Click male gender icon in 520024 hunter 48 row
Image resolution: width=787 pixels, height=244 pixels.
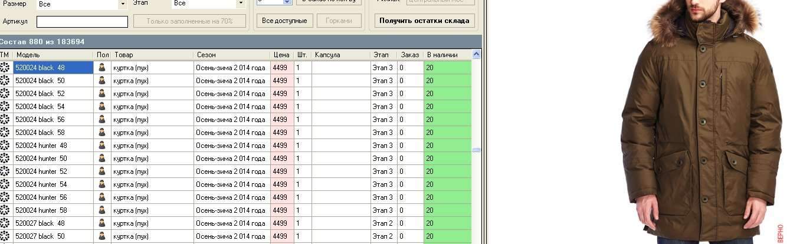(102, 146)
